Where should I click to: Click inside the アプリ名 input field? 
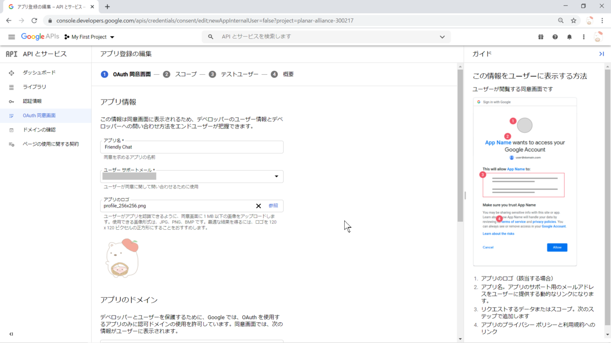click(x=191, y=147)
